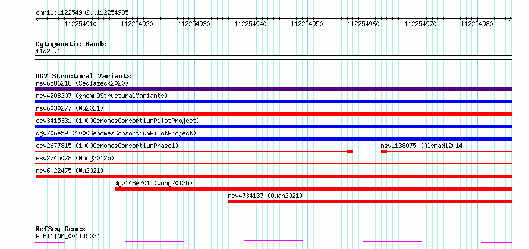
Task: Click the 112254940 ruler coordinate
Action: [x=250, y=24]
